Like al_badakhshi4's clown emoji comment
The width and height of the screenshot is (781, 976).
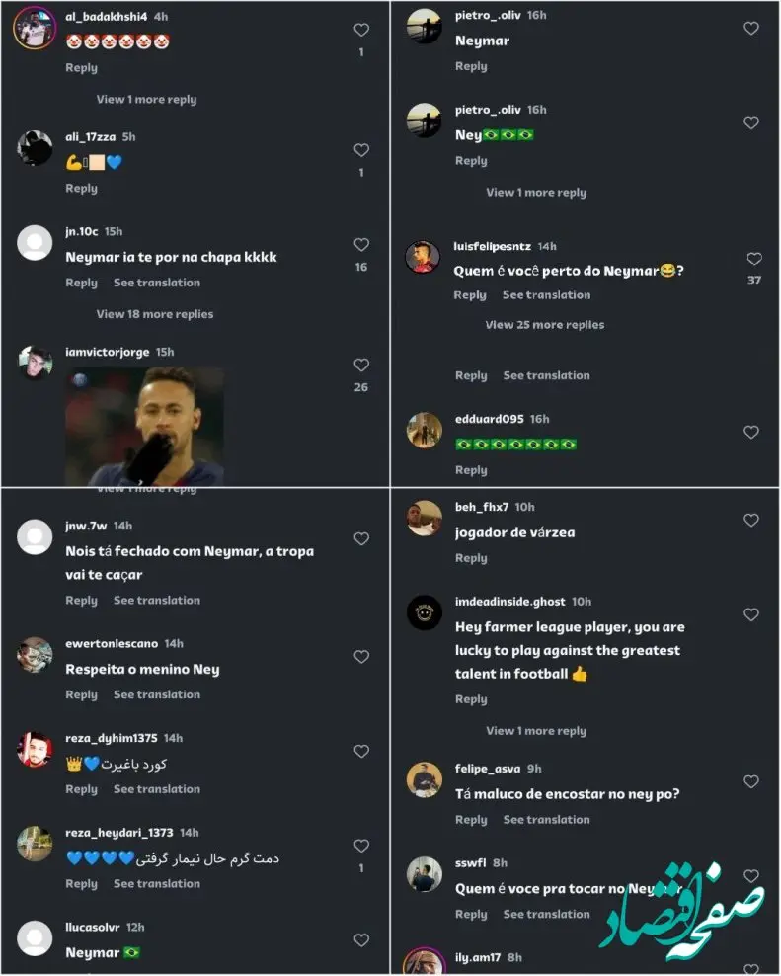coord(361,31)
